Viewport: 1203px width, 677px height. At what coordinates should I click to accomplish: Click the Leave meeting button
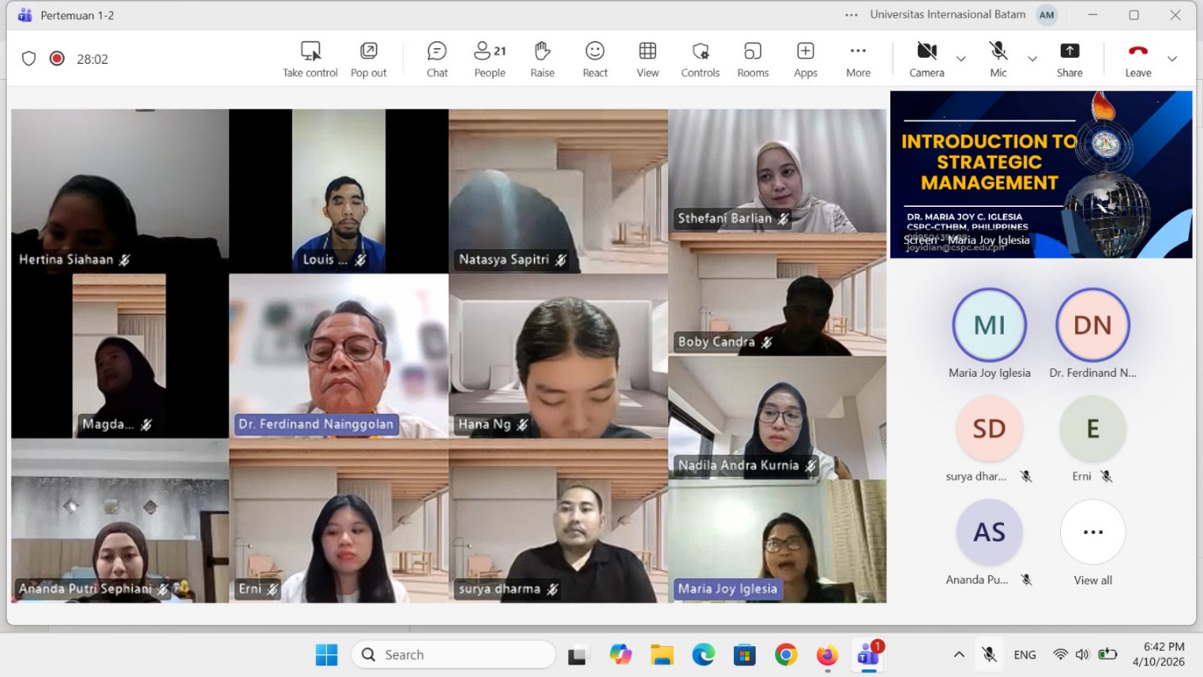[1137, 59]
